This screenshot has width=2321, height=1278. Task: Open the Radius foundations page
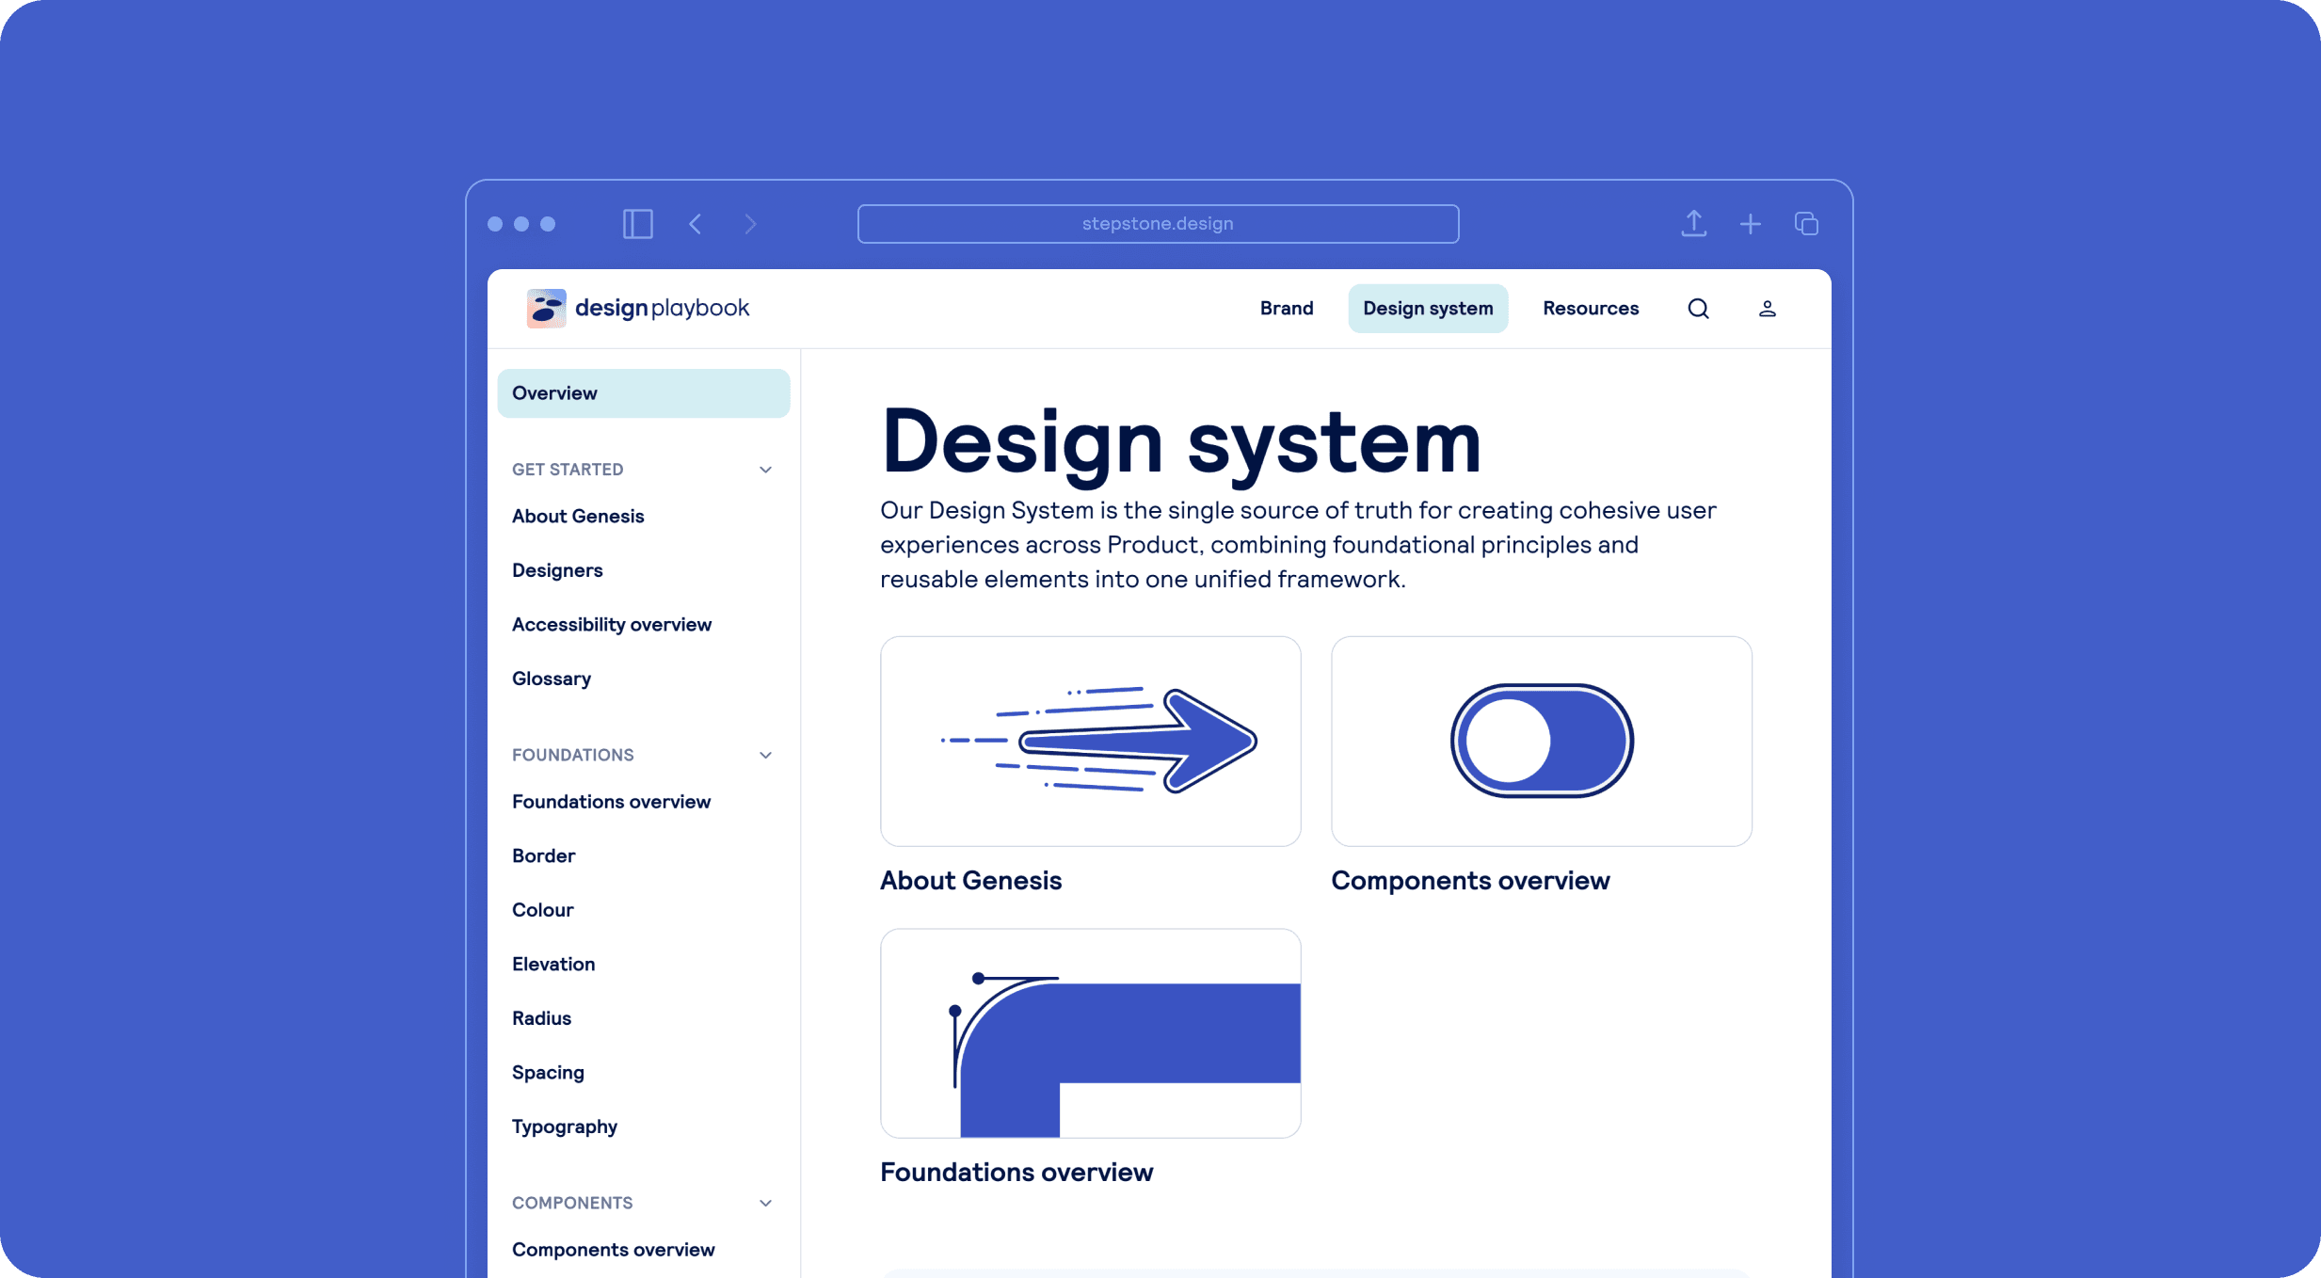coord(541,1018)
